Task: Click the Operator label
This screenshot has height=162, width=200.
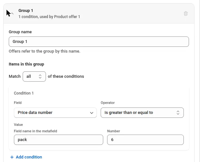Action: pos(108,103)
